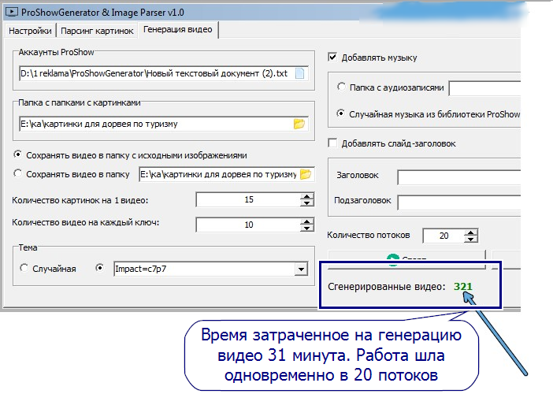
Task: Select the Случайная theme radio button
Action: point(24,268)
